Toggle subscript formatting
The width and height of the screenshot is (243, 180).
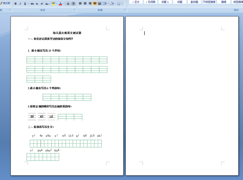click(37, 4)
